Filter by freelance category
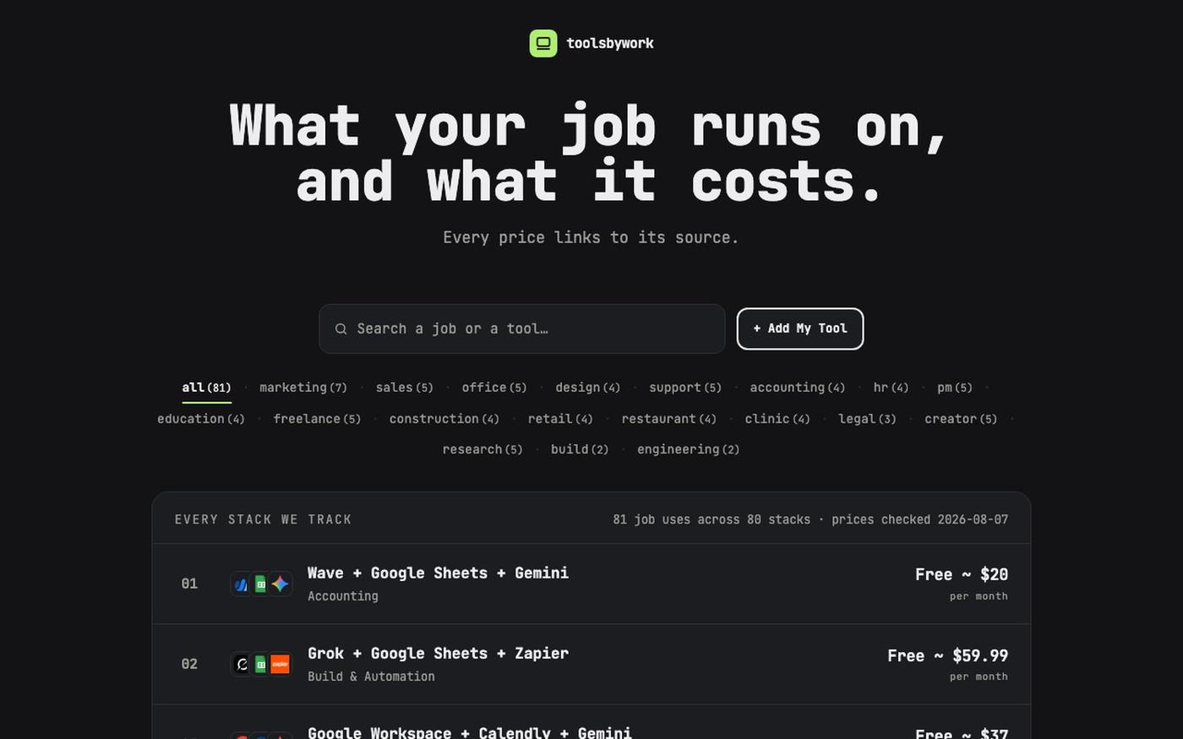This screenshot has width=1183, height=739. (x=317, y=419)
